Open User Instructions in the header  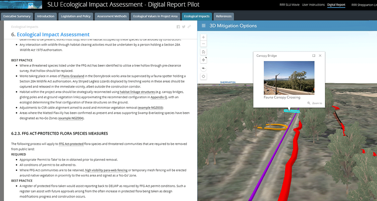tap(313, 5)
